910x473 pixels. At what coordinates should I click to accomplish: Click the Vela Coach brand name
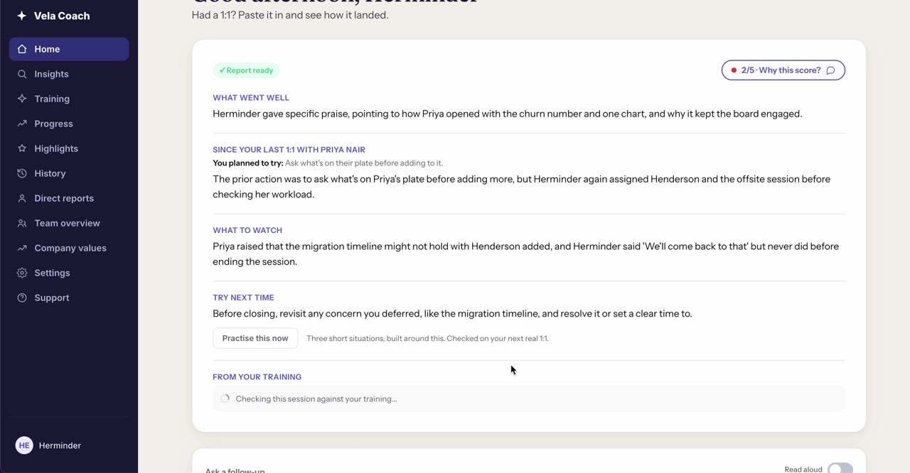[62, 16]
